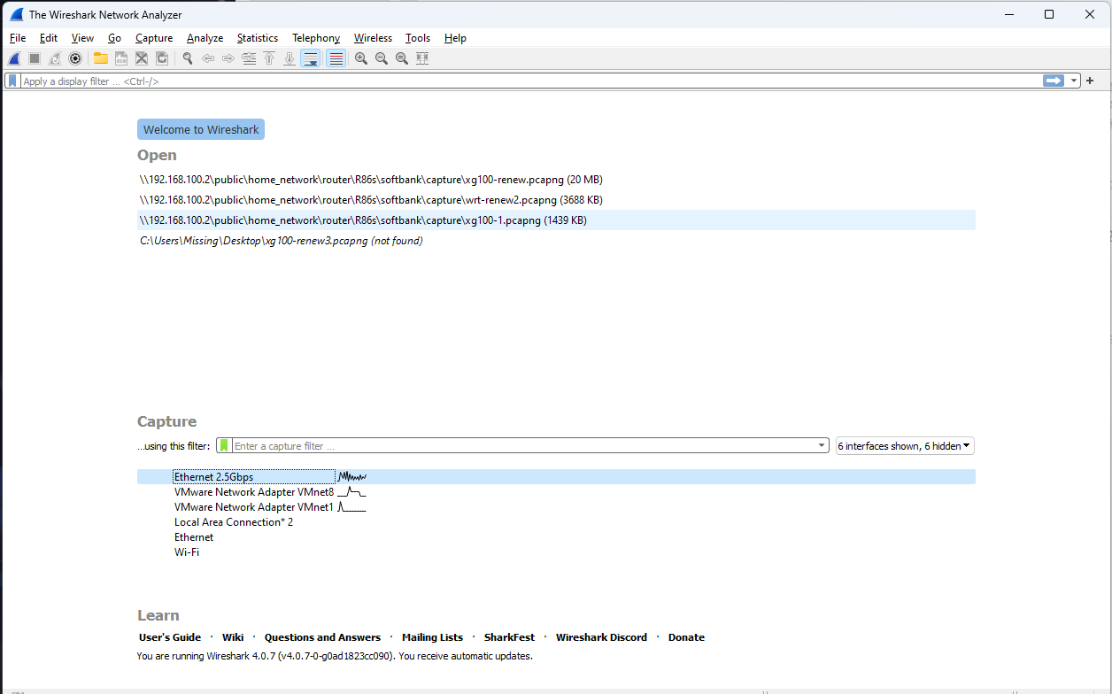Expand the capture filter history dropdown
The width and height of the screenshot is (1112, 694).
[x=823, y=446]
